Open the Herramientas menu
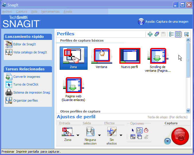 pos(50,11)
